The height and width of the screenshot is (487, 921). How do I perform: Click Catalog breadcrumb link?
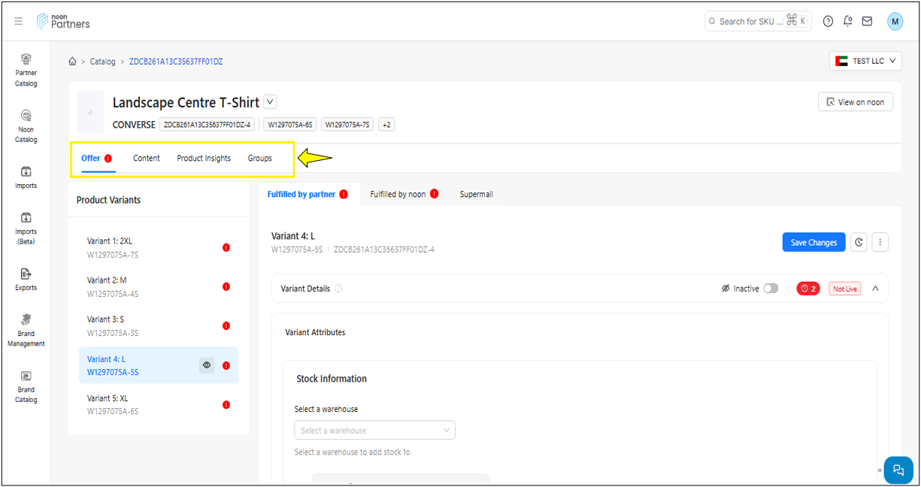coord(103,62)
